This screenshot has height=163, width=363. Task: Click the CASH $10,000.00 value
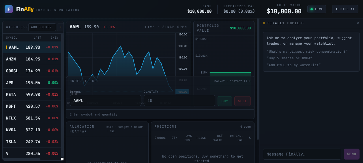click(x=199, y=11)
